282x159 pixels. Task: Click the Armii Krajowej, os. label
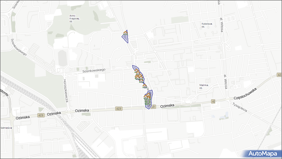(75, 19)
